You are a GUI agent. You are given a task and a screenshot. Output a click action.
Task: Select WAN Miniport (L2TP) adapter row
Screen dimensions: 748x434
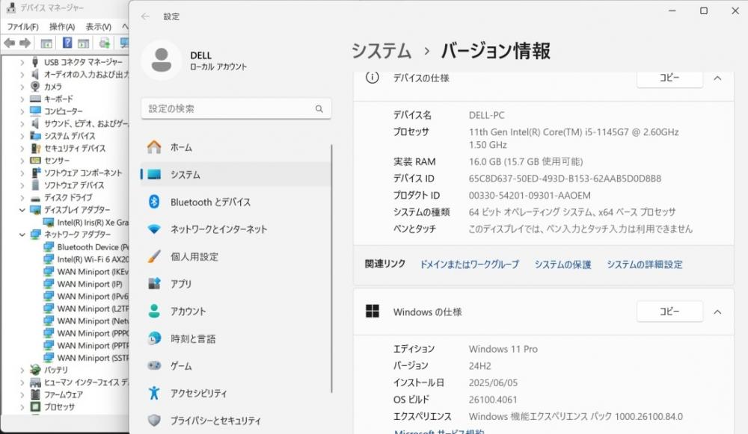(x=86, y=309)
